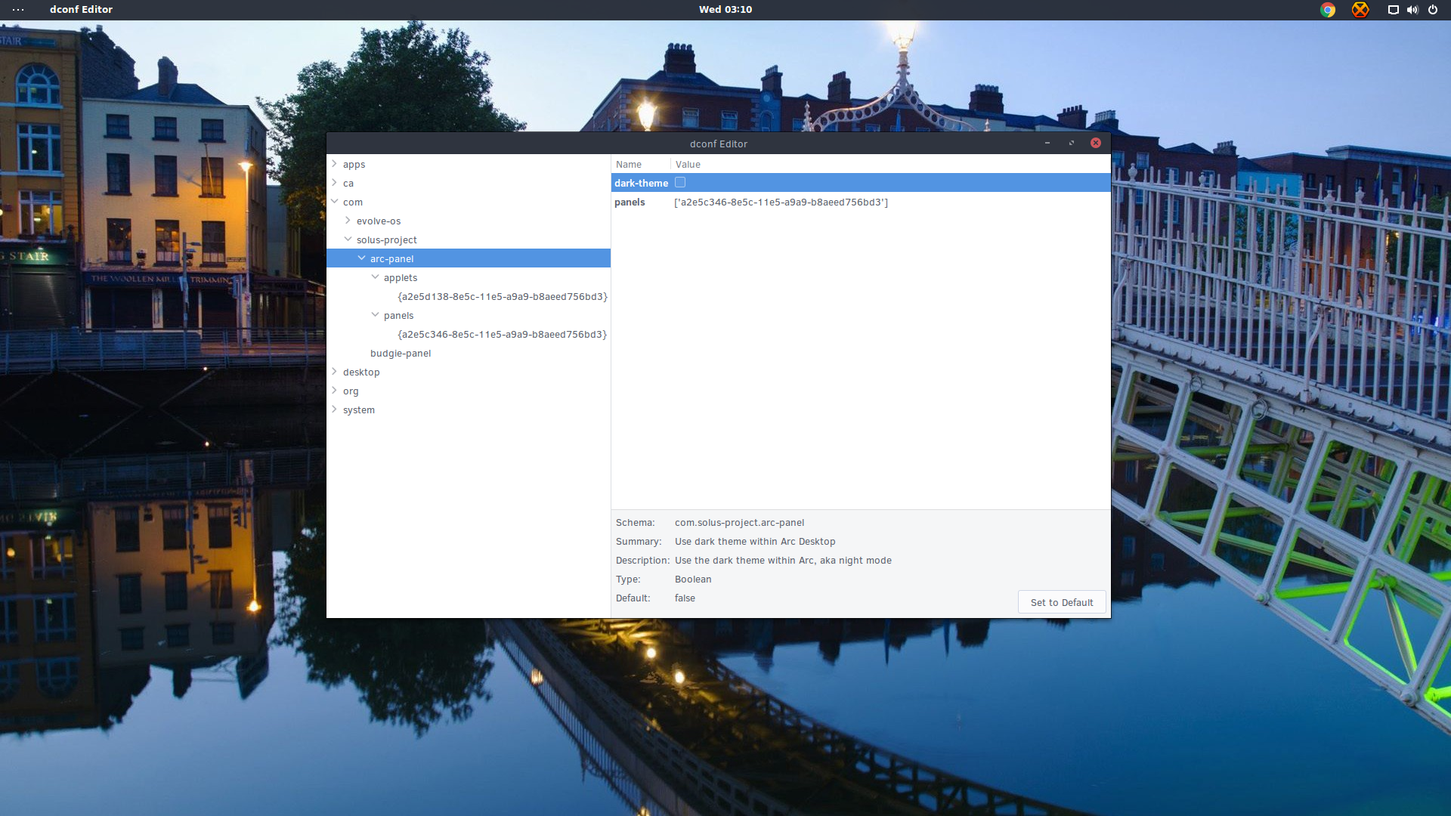This screenshot has height=816, width=1451.
Task: Select the org tree row
Action: pos(469,391)
